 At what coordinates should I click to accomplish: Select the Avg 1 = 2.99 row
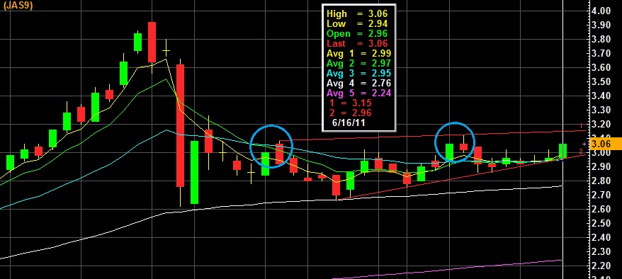(x=358, y=53)
